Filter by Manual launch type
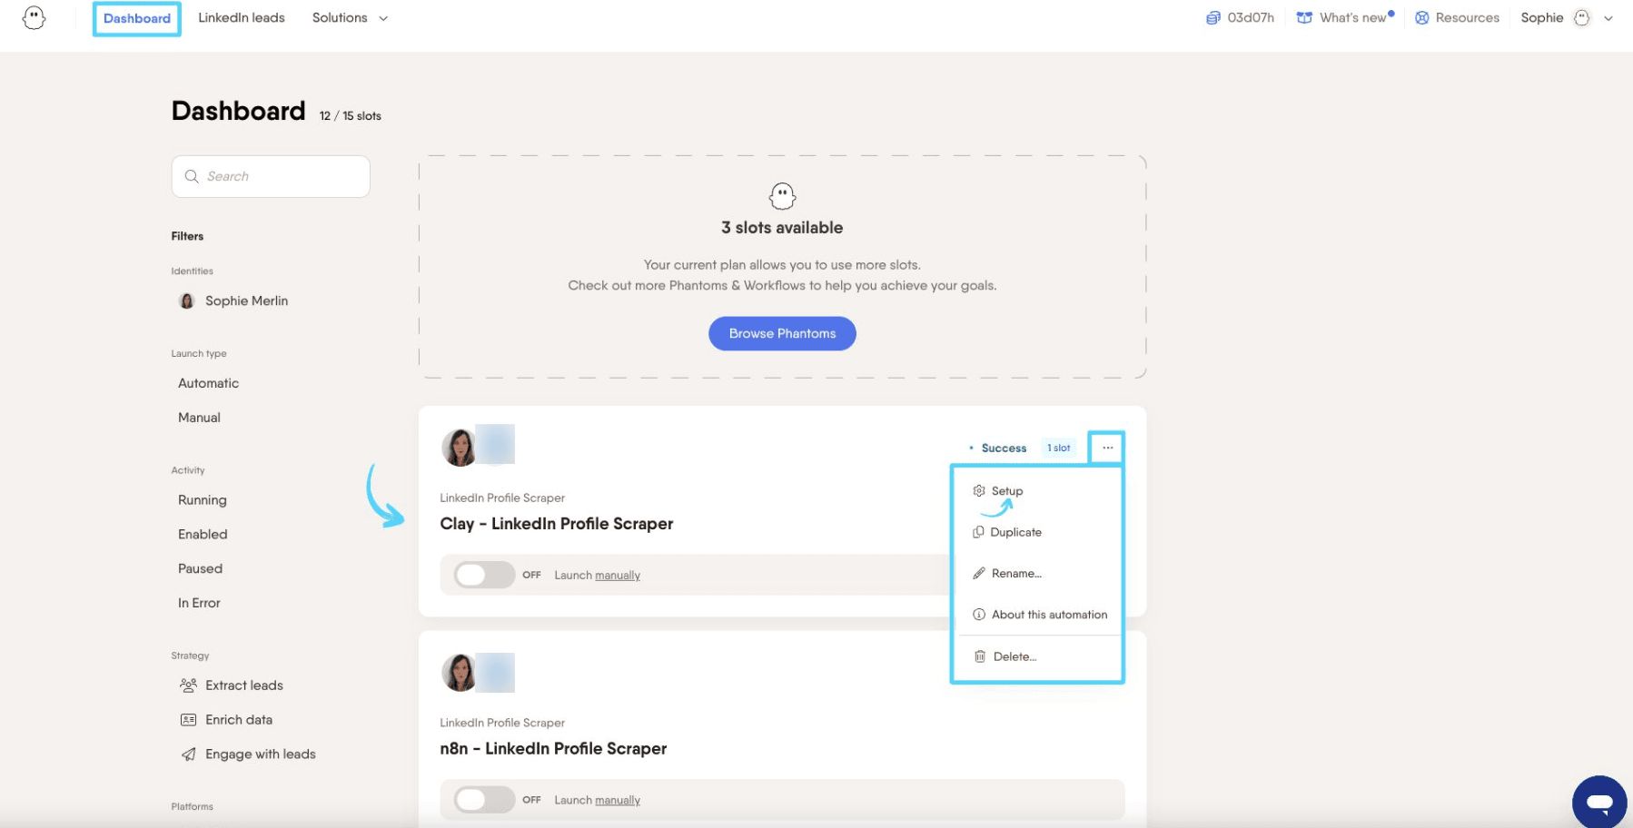This screenshot has height=828, width=1633. (199, 418)
